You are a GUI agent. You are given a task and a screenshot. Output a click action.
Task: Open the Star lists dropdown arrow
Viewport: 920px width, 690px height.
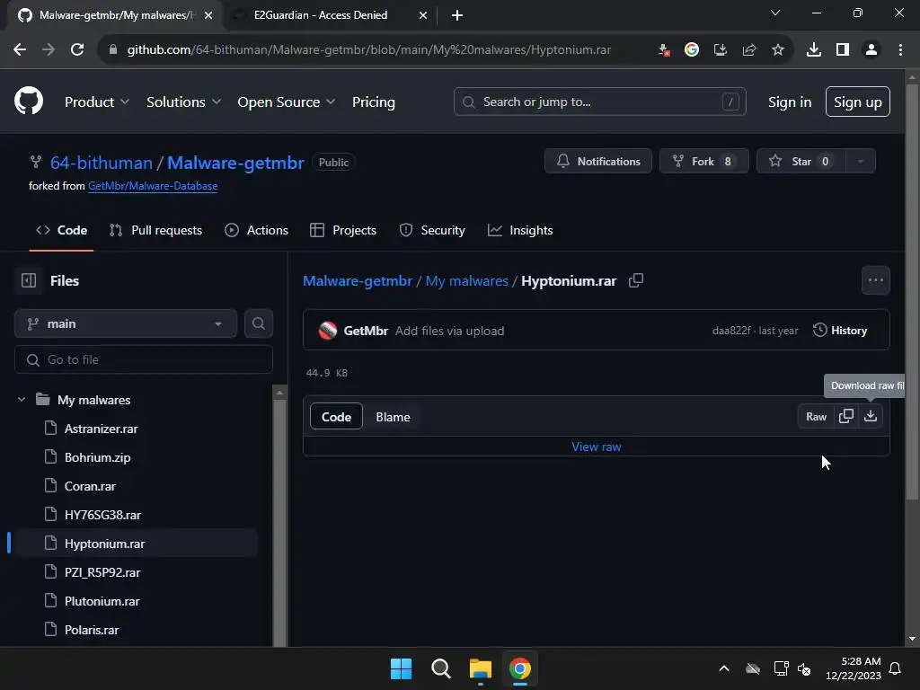coord(860,162)
